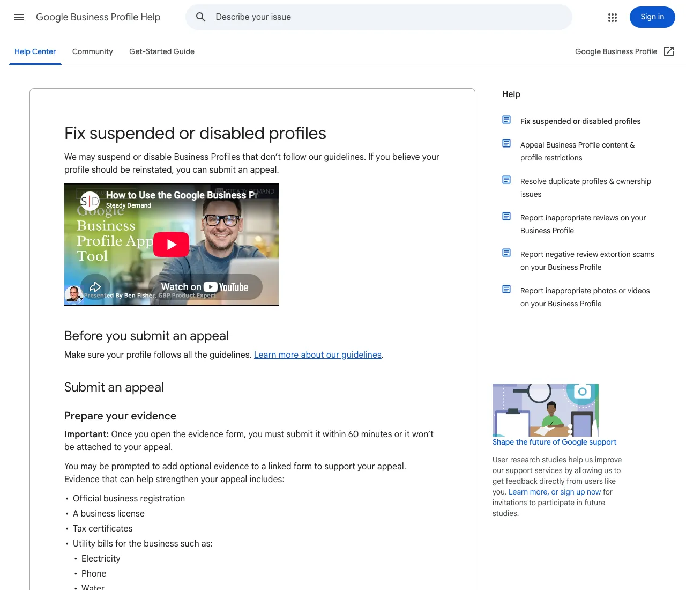Open Fix suspended or disabled profiles sidebar link

(580, 121)
